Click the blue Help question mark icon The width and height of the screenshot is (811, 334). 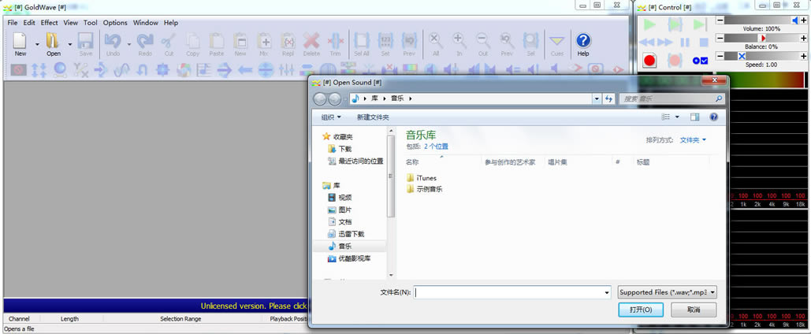(x=582, y=43)
